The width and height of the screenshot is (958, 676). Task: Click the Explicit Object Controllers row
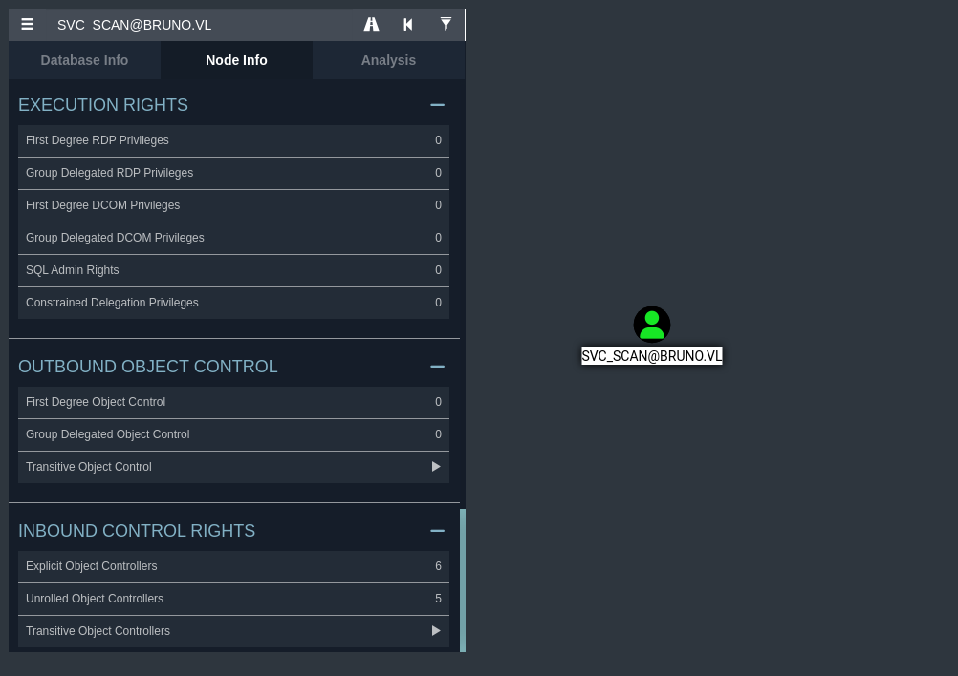click(233, 566)
